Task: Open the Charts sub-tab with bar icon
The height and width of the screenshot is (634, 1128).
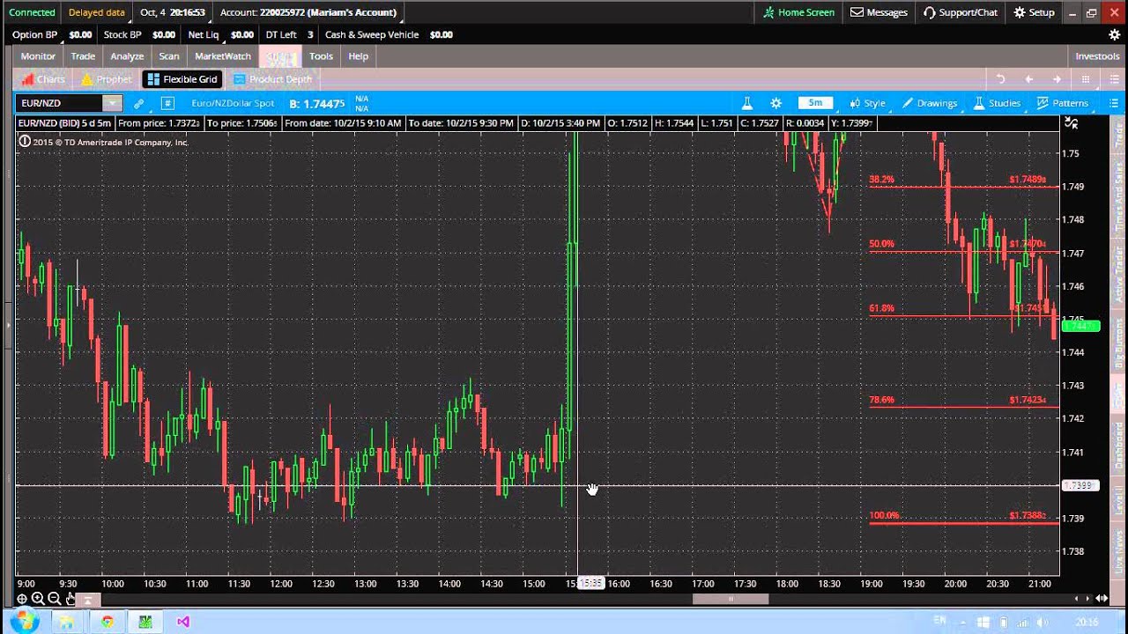Action: (x=43, y=79)
